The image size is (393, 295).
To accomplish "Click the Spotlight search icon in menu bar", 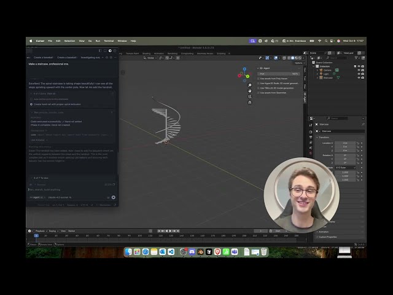I will tap(326, 41).
